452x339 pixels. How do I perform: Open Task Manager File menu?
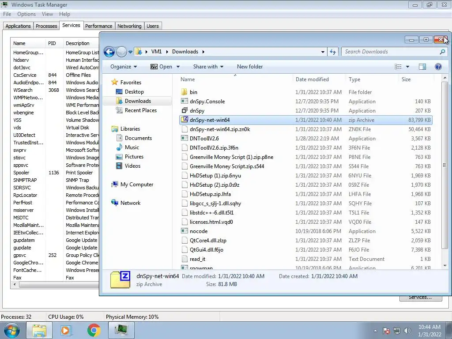7,14
